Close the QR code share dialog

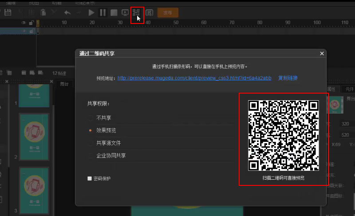322,54
